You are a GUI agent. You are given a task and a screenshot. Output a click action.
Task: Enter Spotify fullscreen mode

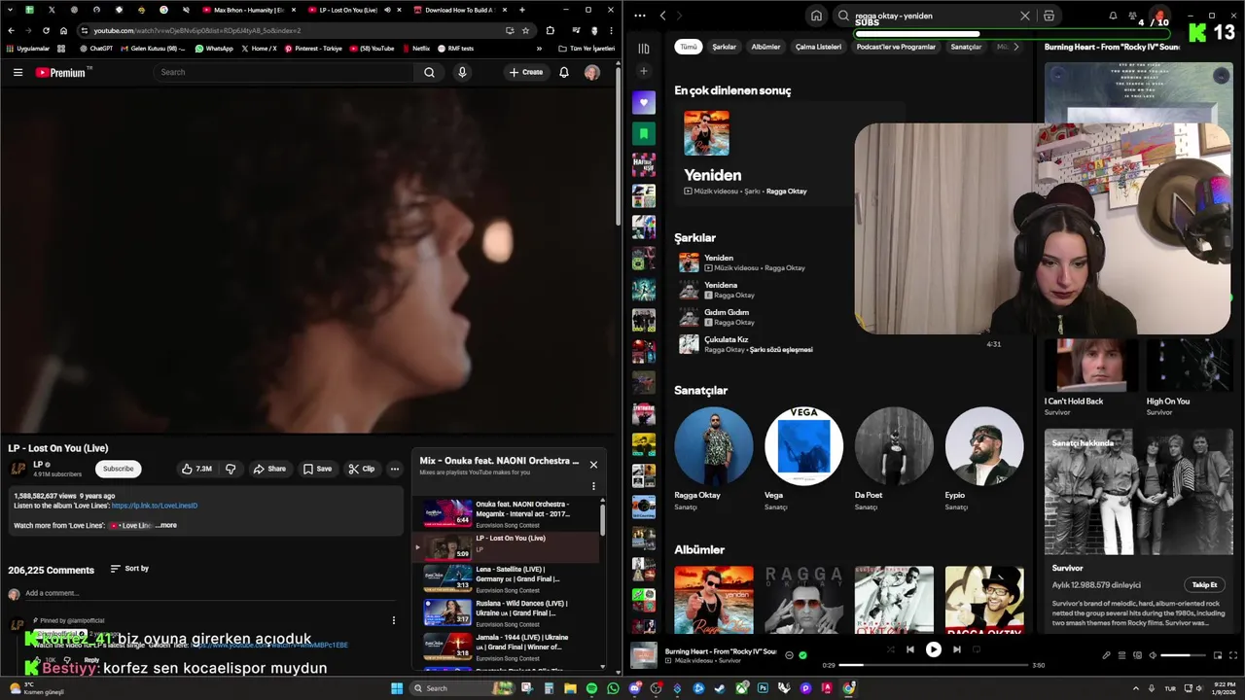(1233, 655)
